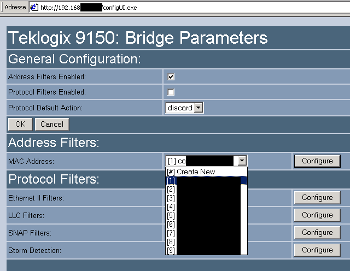The height and width of the screenshot is (271, 350).
Task: Configure the MAC Address filter
Action: coord(317,161)
